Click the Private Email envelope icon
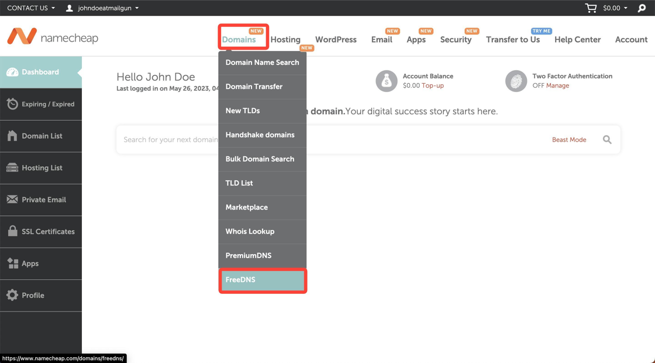Image resolution: width=655 pixels, height=363 pixels. (12, 200)
